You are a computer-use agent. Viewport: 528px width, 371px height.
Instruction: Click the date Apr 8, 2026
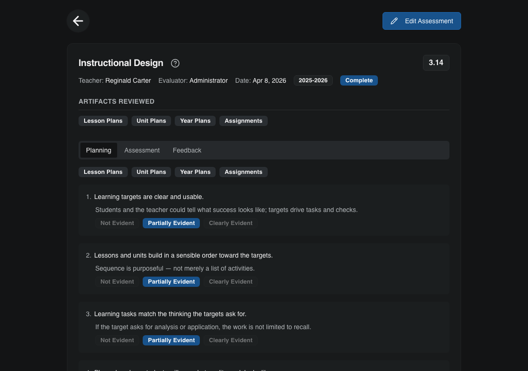pyautogui.click(x=270, y=80)
